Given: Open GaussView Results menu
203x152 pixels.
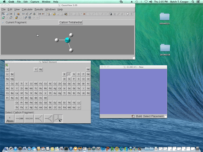Looking at the screenshot, I should (x=39, y=10).
